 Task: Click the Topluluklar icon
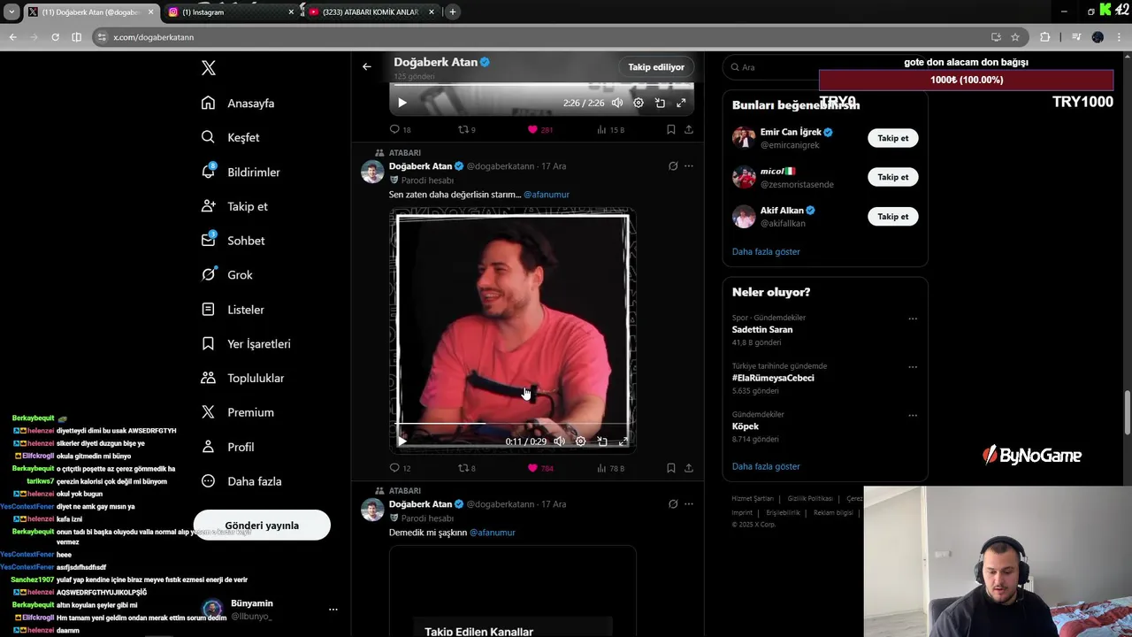pyautogui.click(x=208, y=378)
